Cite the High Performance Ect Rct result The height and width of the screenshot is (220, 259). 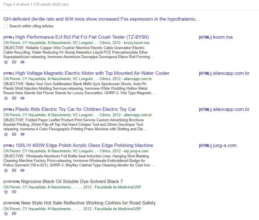[x=14, y=62]
